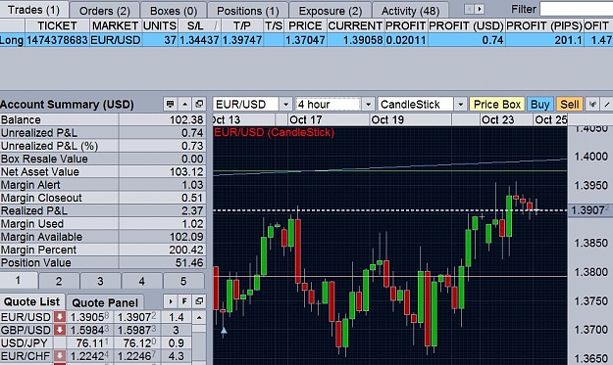613x365 pixels.
Task: Collapse the Account Summary panel with up arrow
Action: pyautogui.click(x=184, y=104)
